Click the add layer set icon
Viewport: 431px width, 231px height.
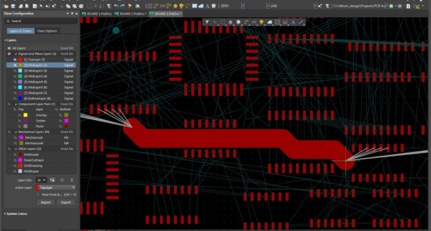tap(52, 180)
